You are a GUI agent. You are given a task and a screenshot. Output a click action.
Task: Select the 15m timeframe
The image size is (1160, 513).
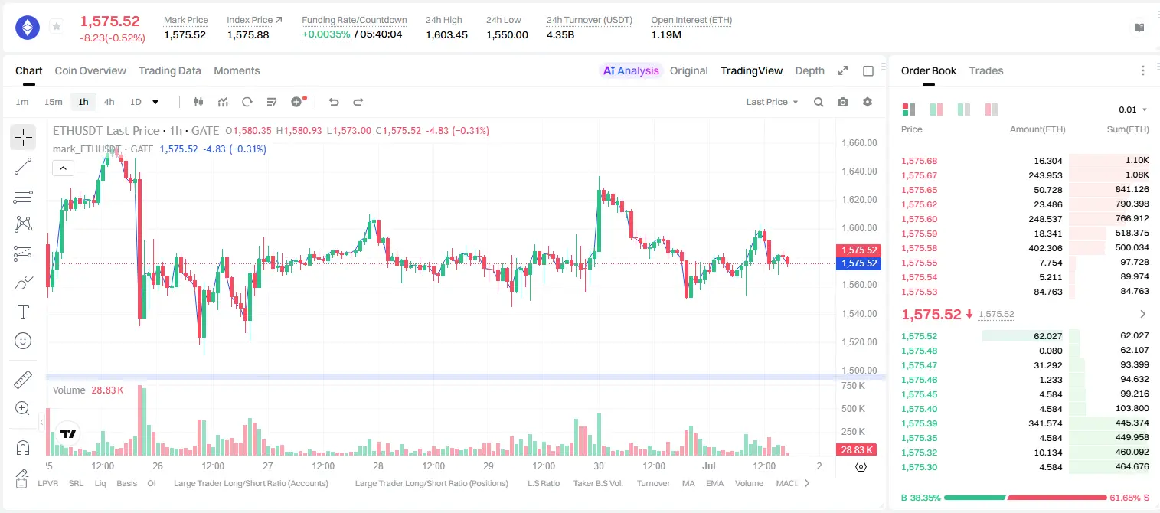point(53,102)
